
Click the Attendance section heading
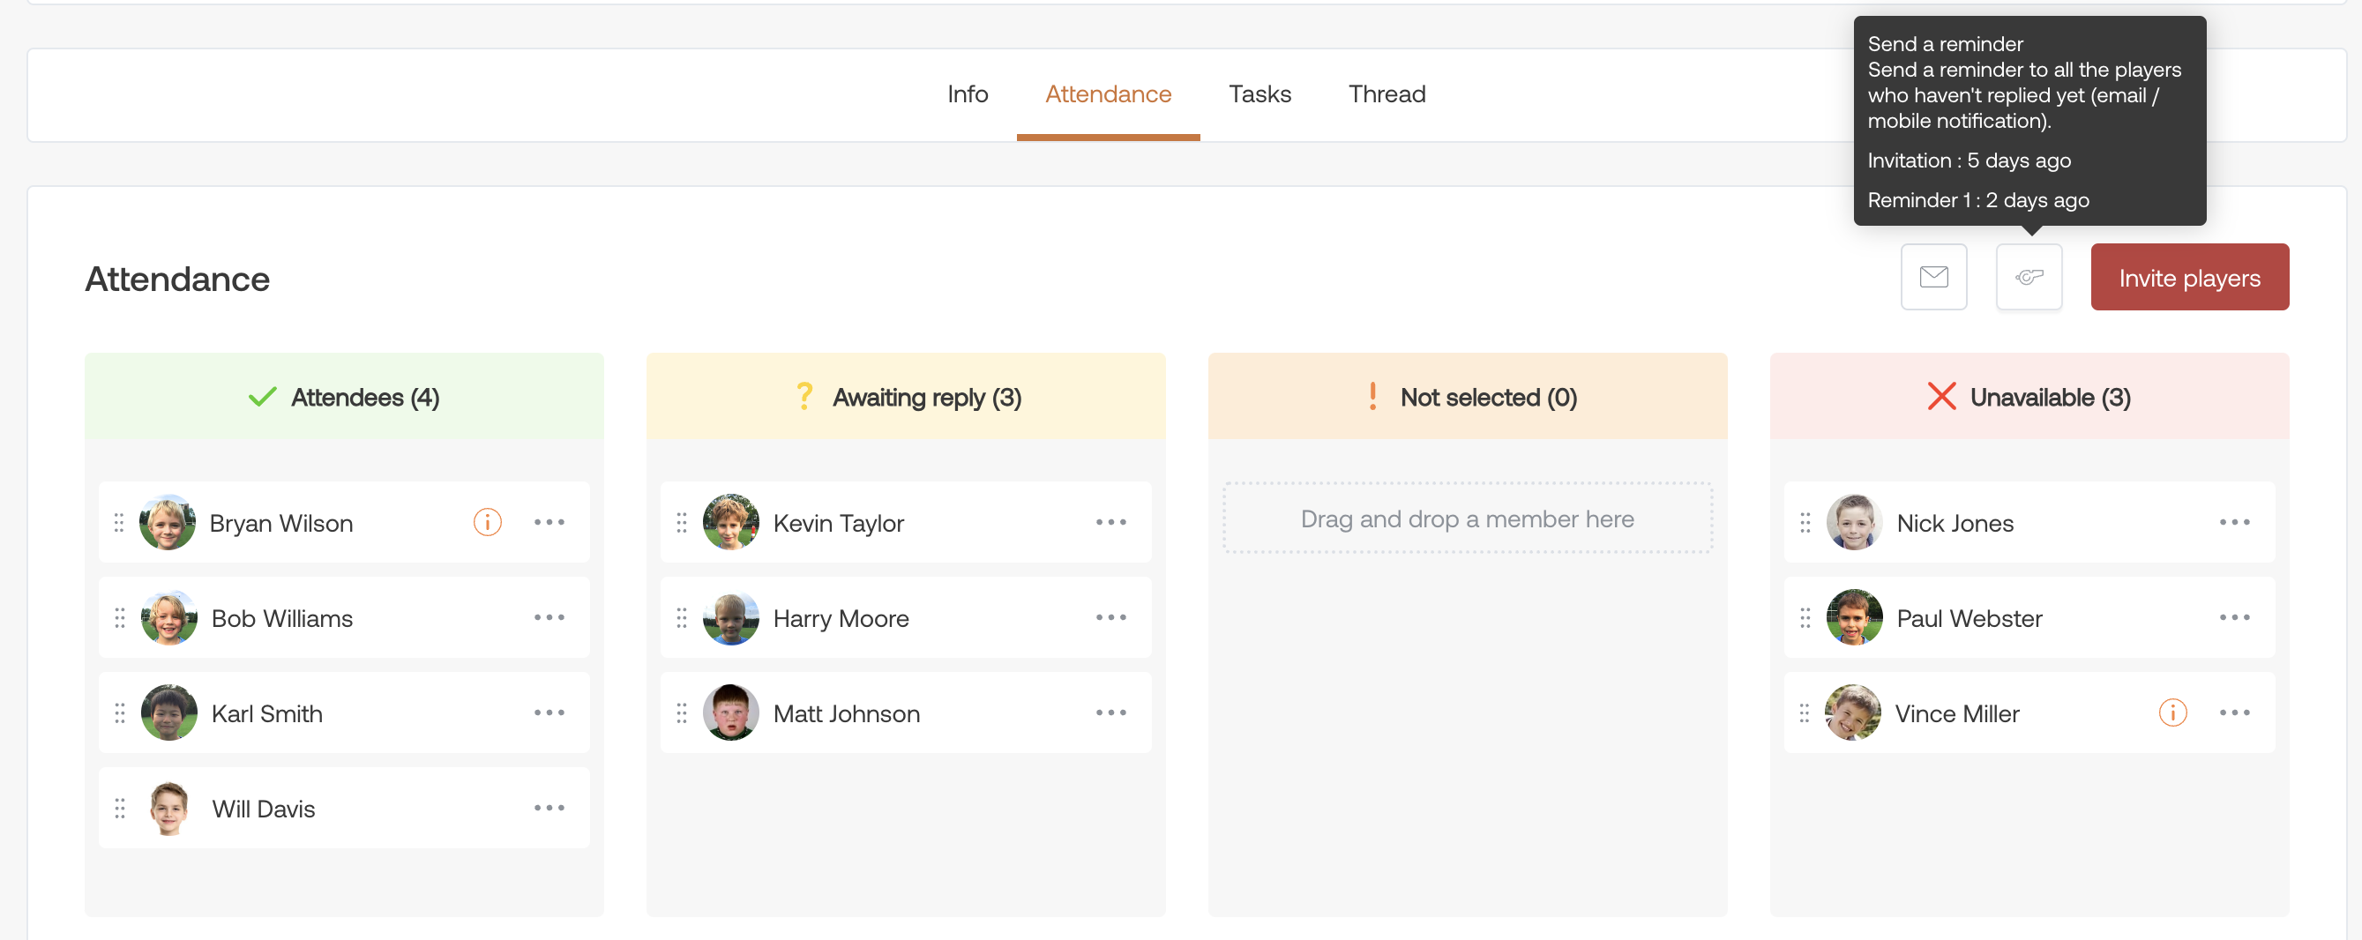(x=177, y=279)
